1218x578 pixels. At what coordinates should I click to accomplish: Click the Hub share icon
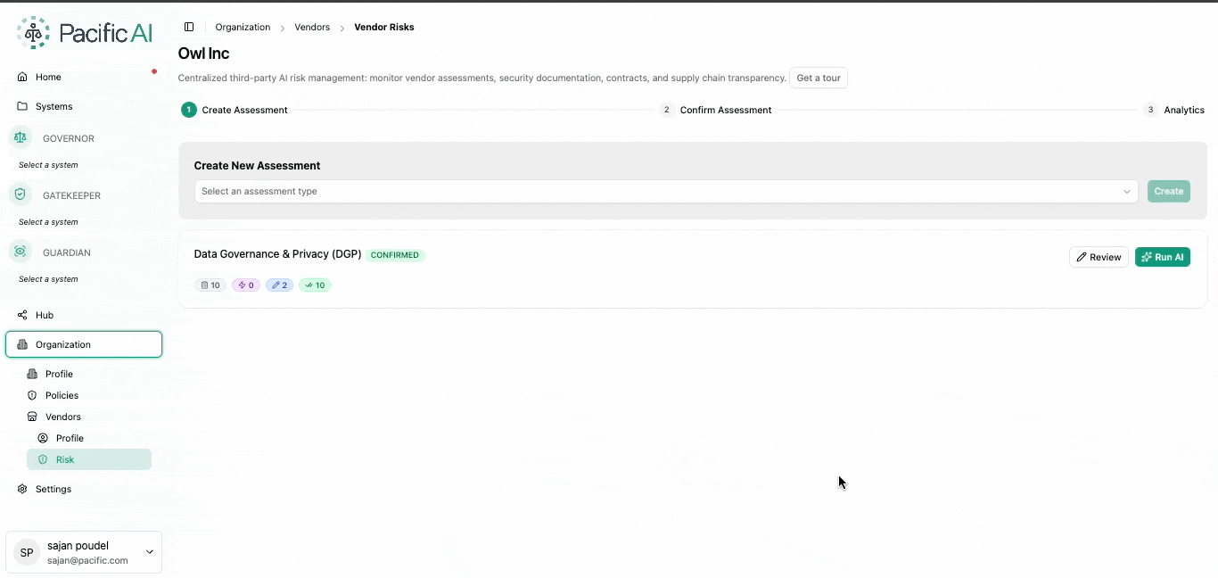click(22, 315)
